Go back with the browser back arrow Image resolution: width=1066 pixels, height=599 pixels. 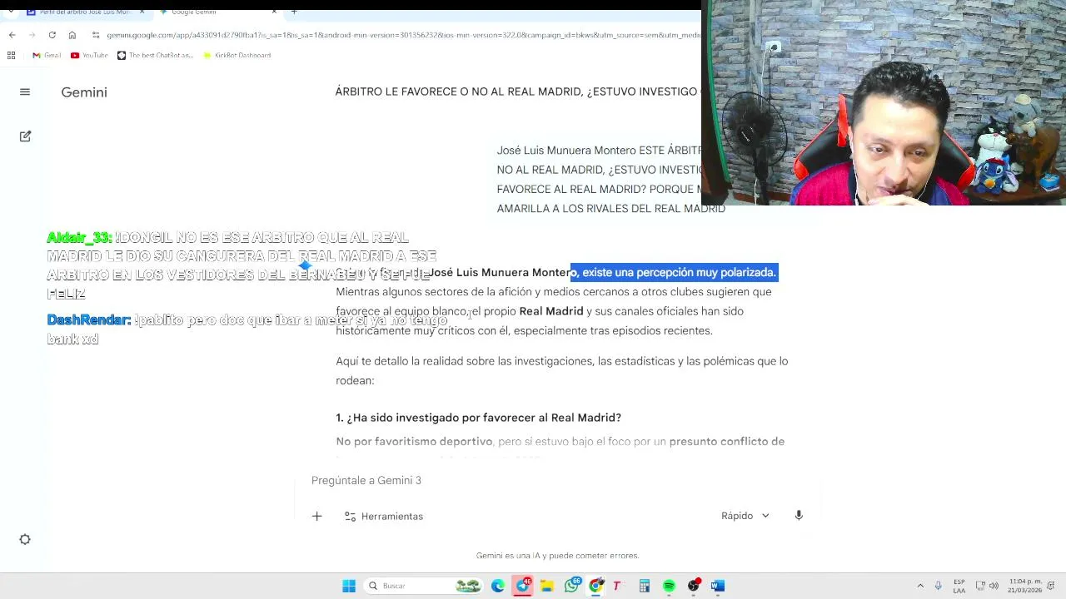(12, 35)
